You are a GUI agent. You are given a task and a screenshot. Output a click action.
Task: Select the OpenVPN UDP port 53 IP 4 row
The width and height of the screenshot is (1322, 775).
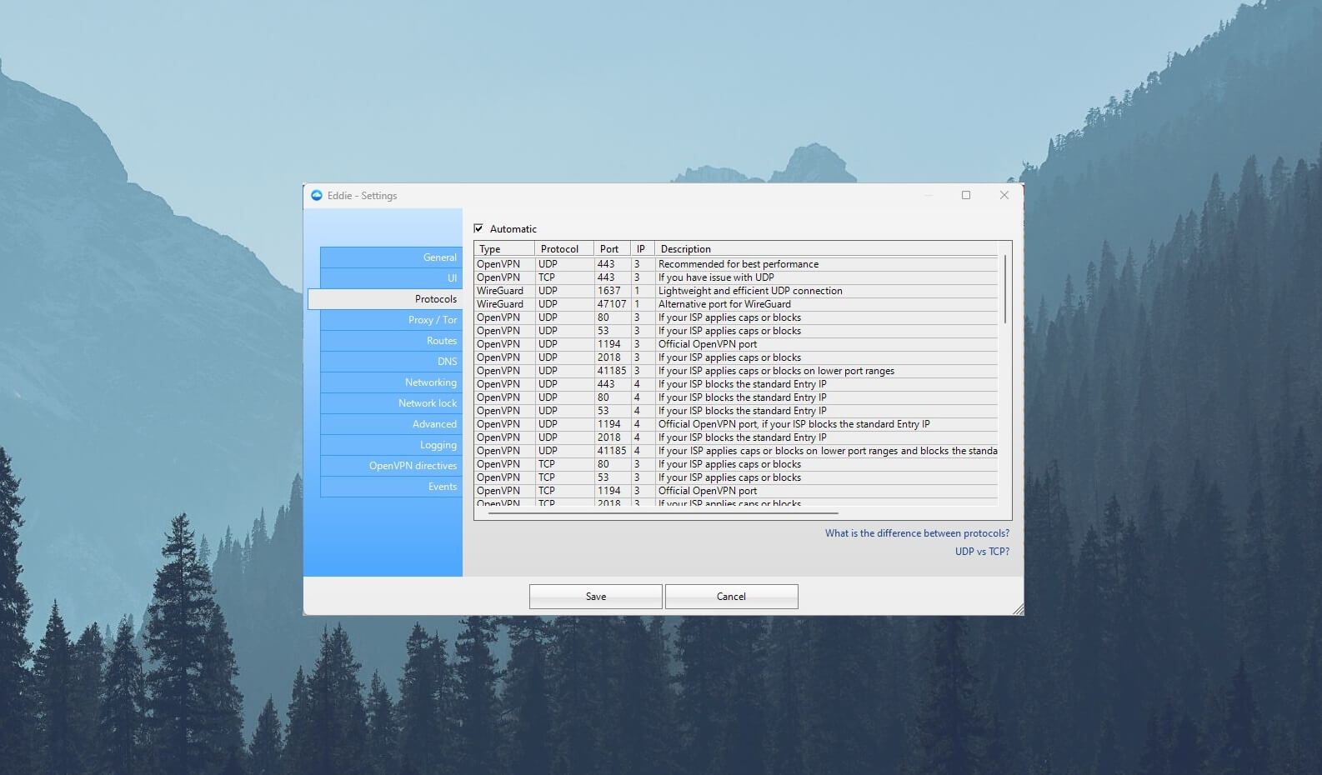(736, 411)
